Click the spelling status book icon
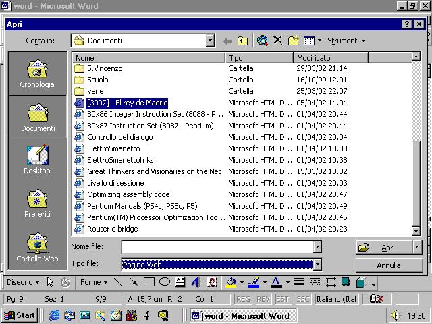 tap(377, 299)
